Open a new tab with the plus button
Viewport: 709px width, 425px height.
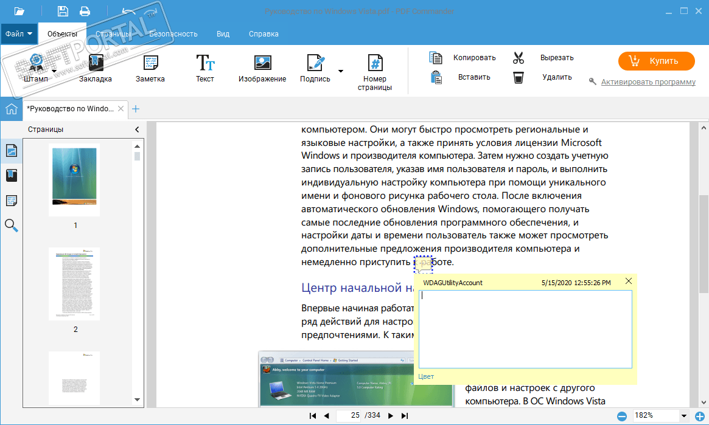[x=136, y=109]
